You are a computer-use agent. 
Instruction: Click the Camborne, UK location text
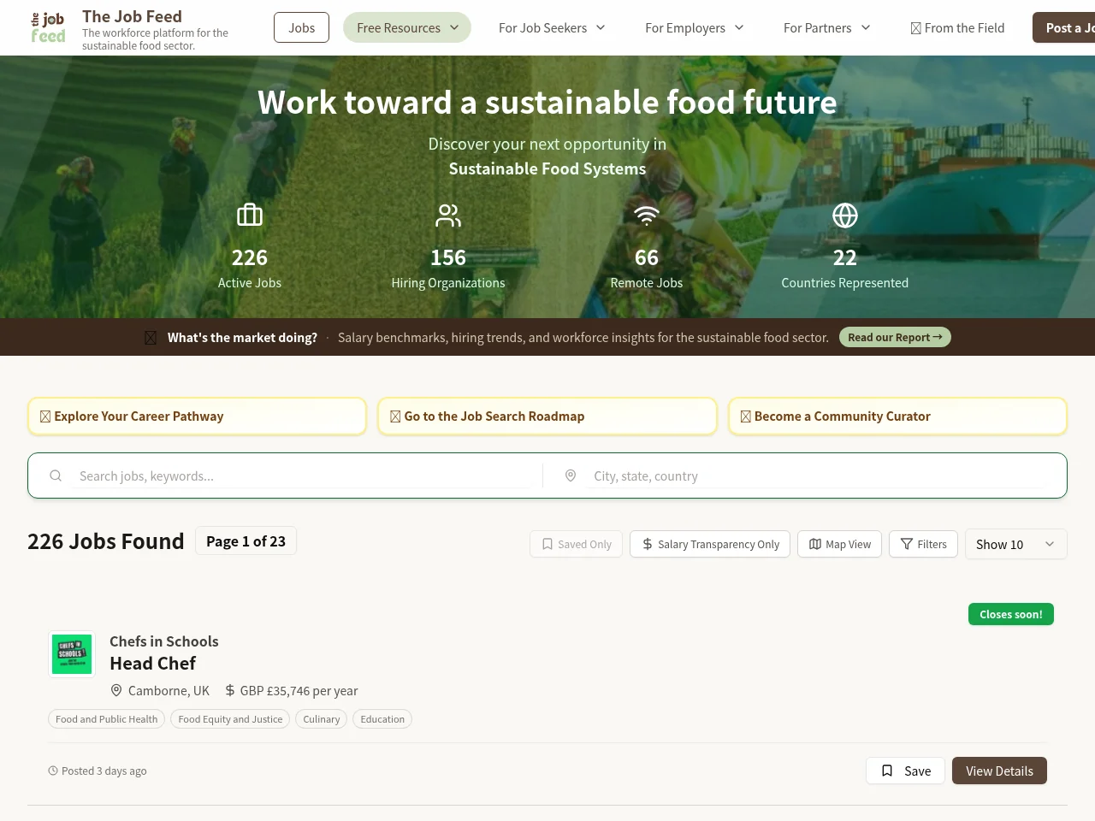pos(169,690)
